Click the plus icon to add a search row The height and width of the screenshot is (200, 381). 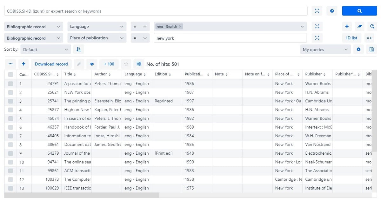point(347,27)
